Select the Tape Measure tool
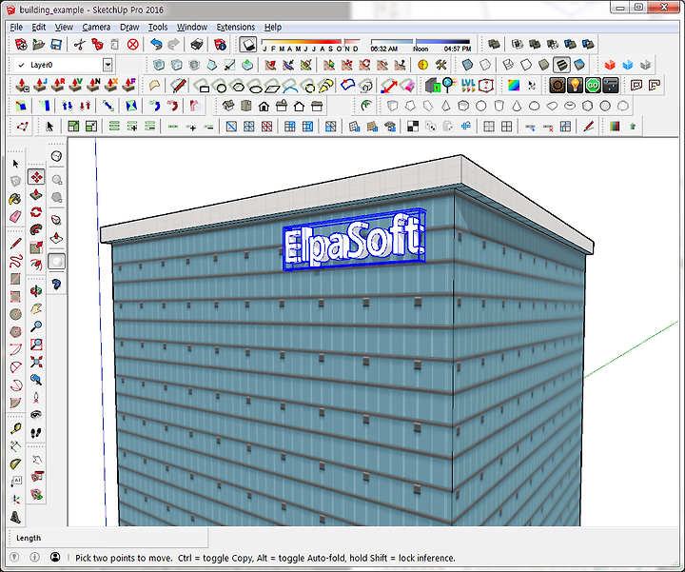The image size is (685, 572). click(x=16, y=428)
